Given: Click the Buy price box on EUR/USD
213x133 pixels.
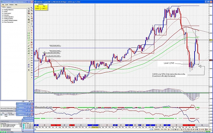Looking at the screenshot, I should (x=44, y=8).
